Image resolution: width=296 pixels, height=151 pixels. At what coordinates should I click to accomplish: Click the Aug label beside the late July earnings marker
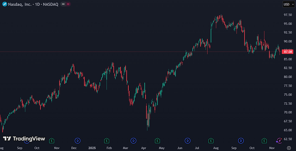(216, 148)
